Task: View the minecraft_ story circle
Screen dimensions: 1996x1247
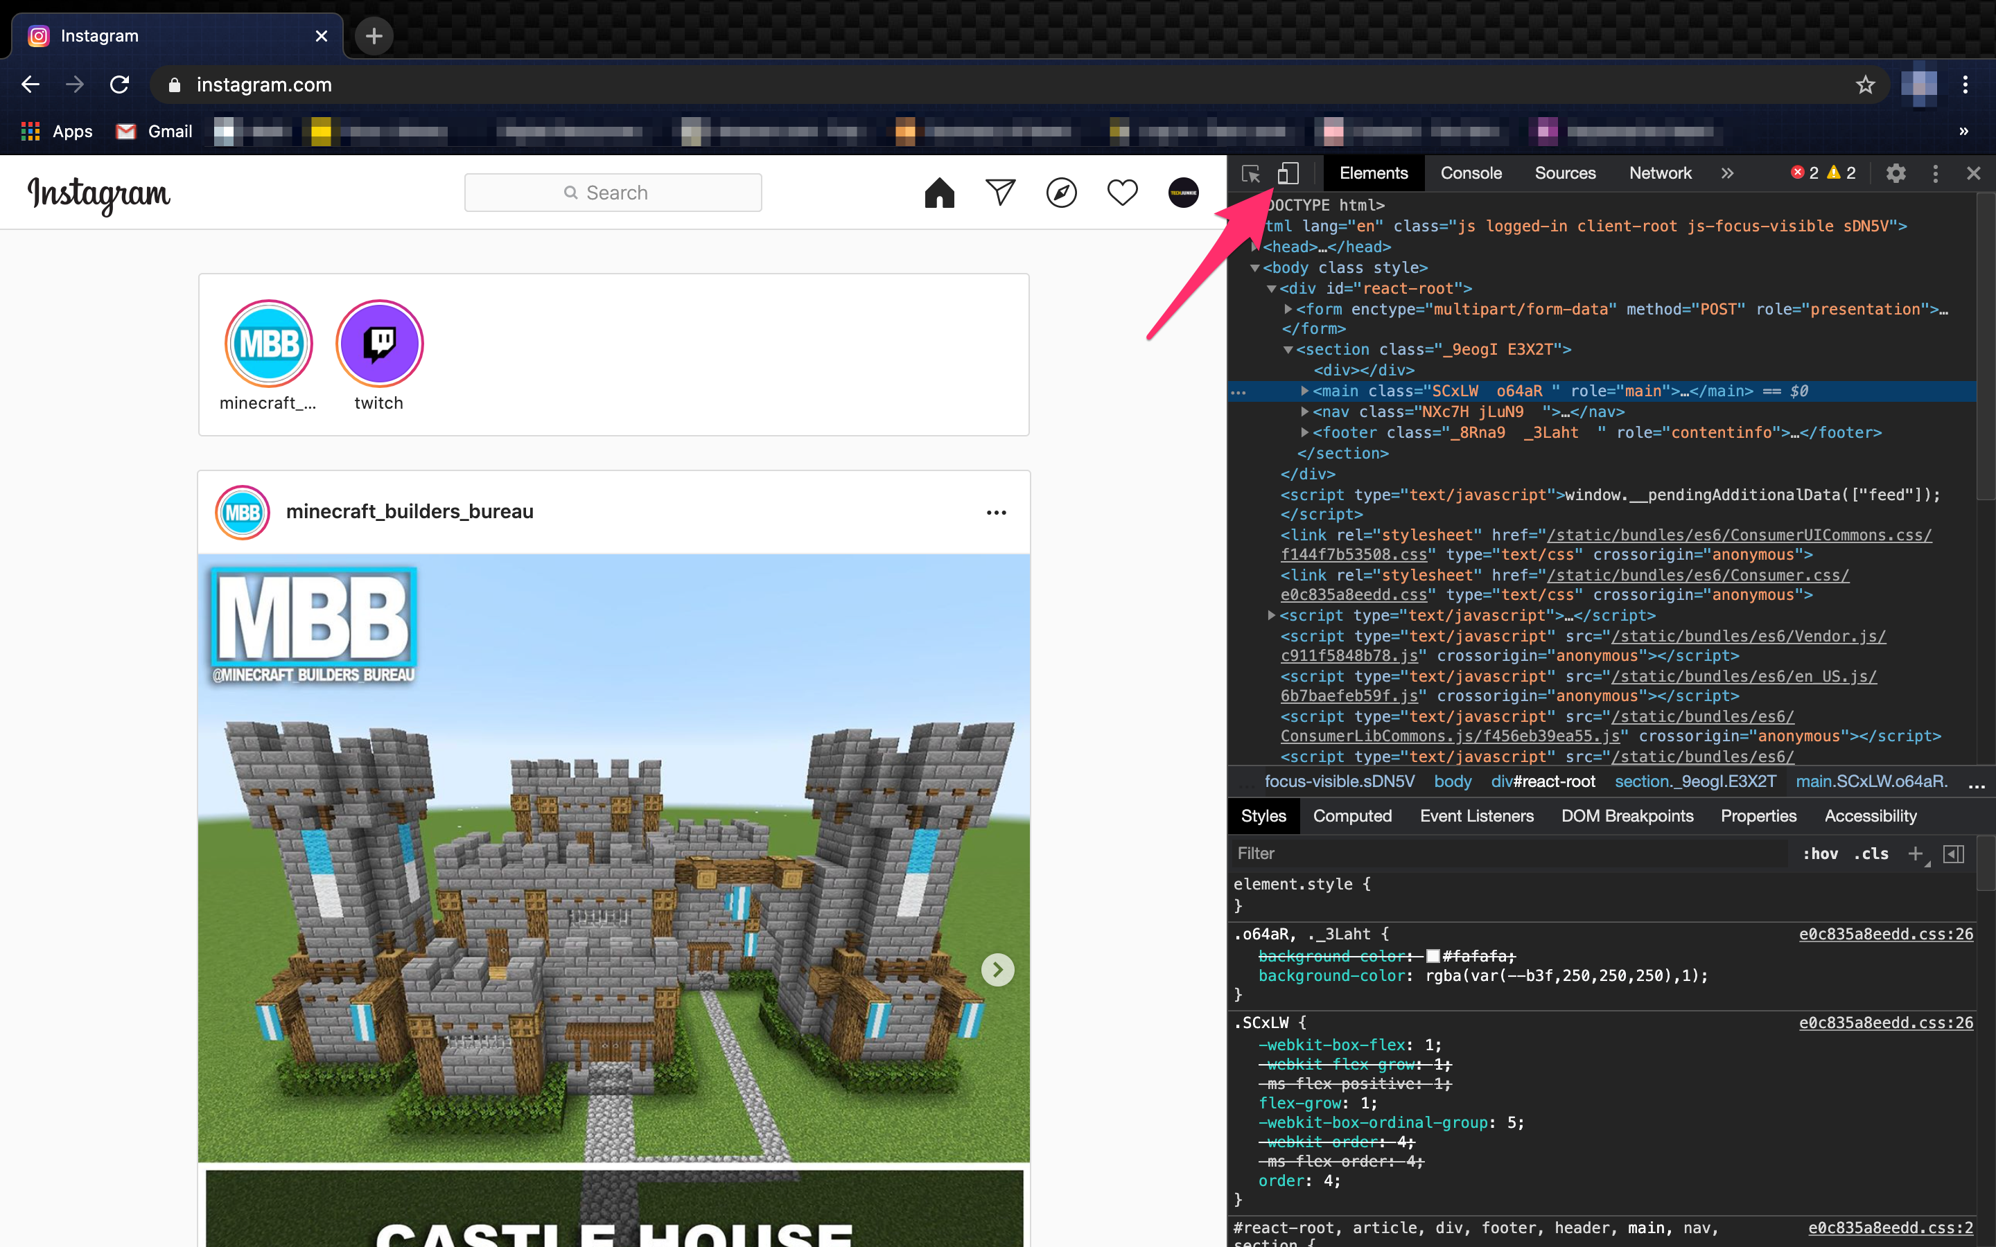Action: click(x=269, y=343)
